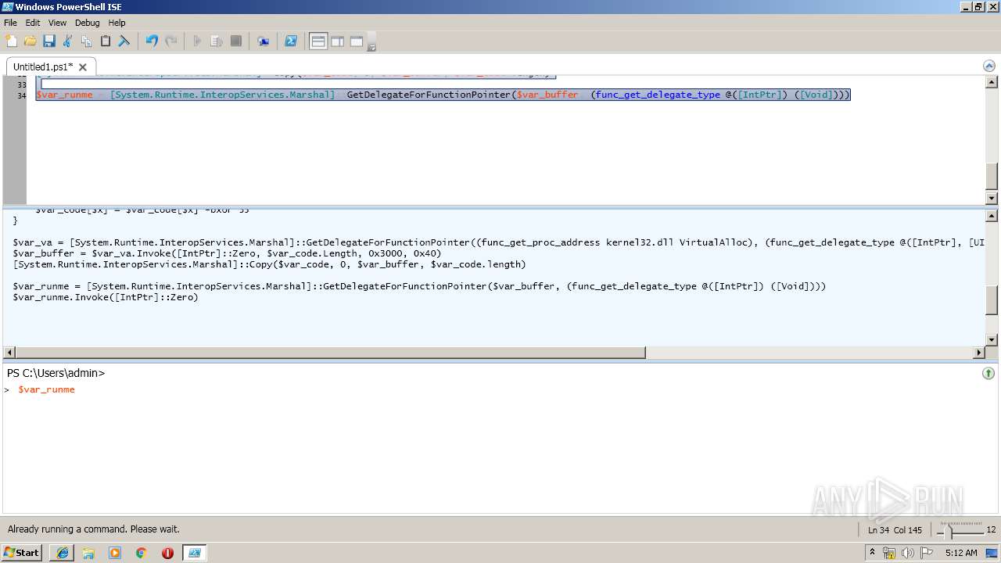Open an existing script file

[30, 41]
